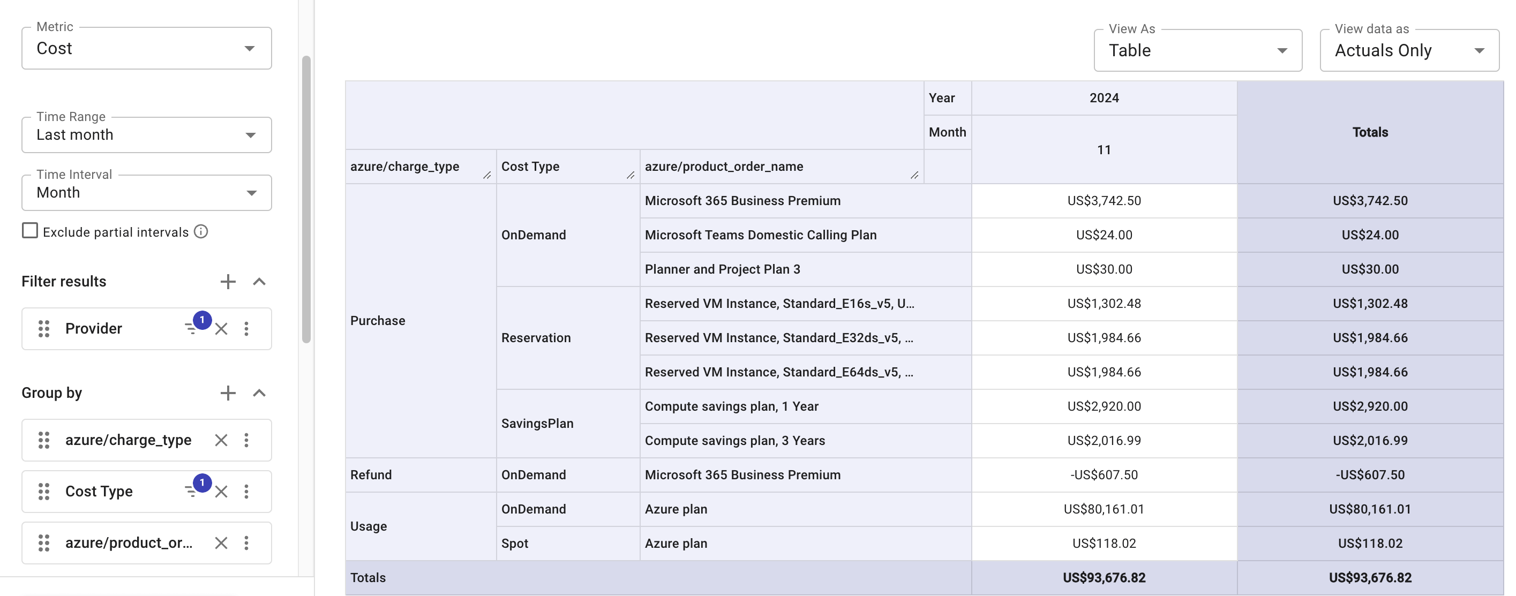Click the drag handle on the Provider filter

[43, 329]
